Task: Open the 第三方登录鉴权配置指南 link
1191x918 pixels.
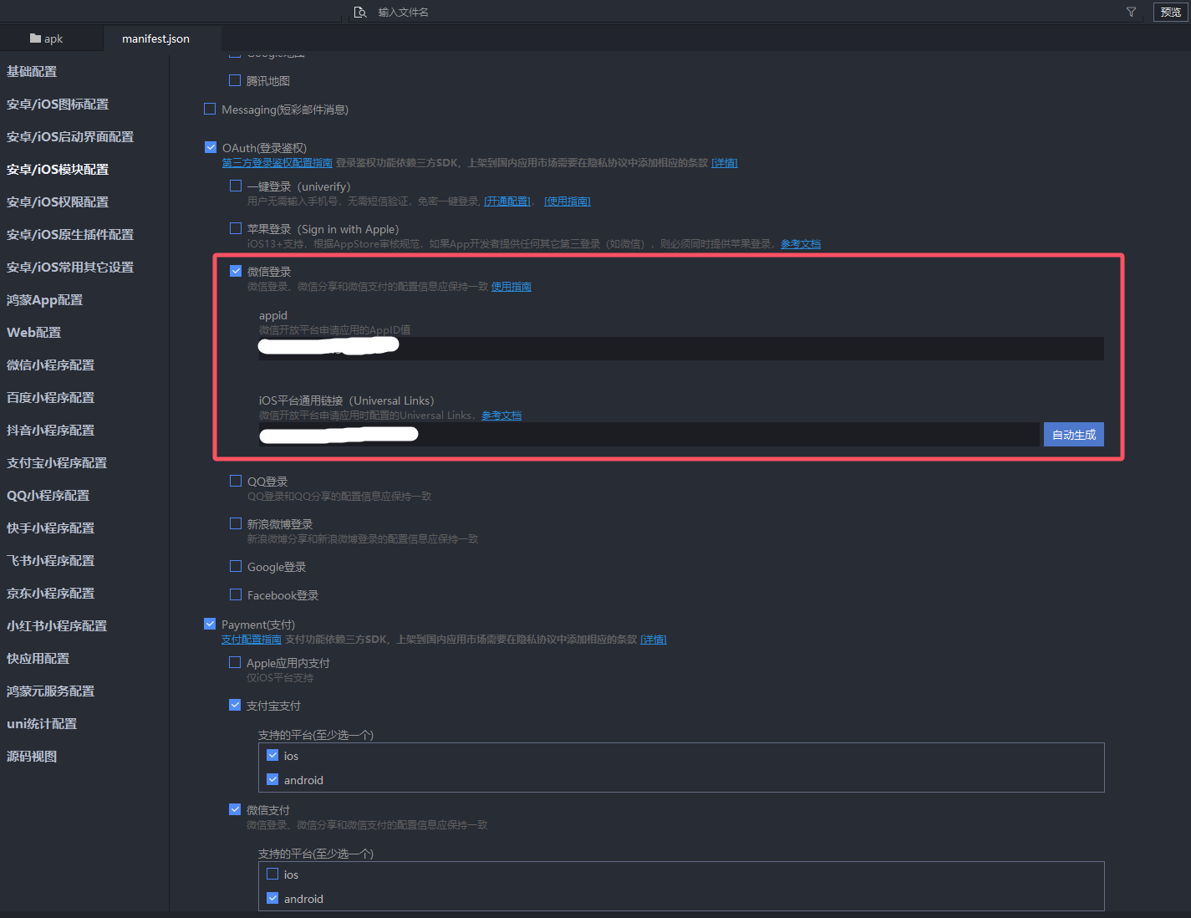Action: (x=277, y=163)
